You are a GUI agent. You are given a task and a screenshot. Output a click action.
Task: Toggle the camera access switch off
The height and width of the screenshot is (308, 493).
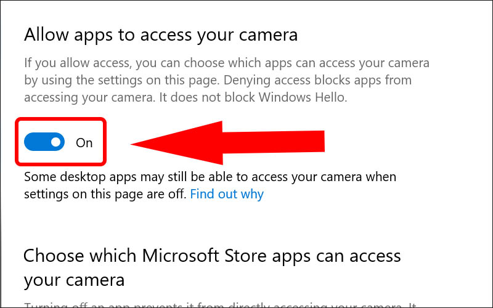click(44, 142)
